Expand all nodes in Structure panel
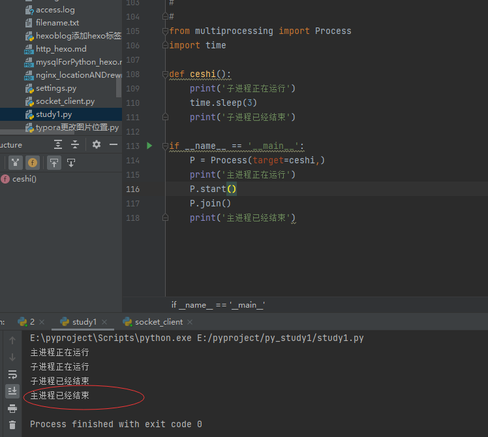Viewport: 488px width, 437px height. point(59,144)
